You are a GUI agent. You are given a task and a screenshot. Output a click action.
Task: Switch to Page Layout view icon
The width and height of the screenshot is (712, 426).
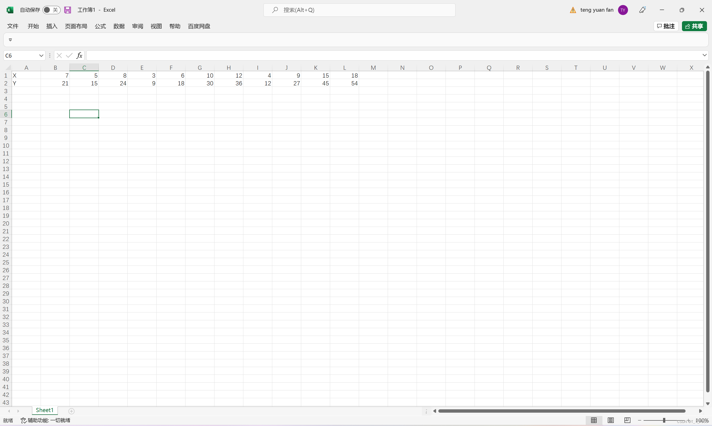611,420
